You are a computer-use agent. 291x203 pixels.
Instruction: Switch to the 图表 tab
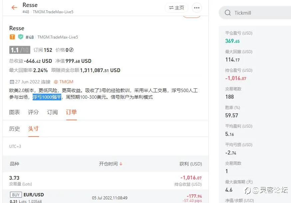14,112
